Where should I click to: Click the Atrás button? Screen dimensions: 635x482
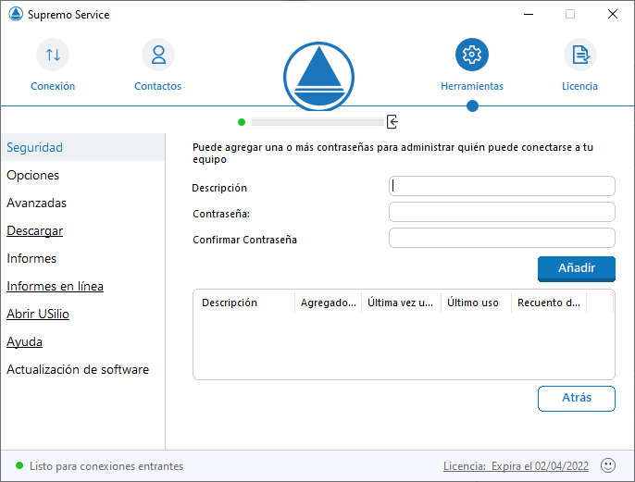click(577, 398)
